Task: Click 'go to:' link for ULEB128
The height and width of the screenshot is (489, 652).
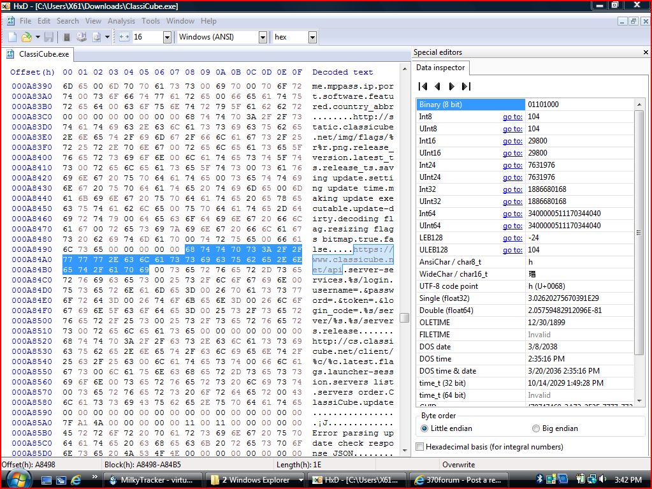Action: coord(512,250)
